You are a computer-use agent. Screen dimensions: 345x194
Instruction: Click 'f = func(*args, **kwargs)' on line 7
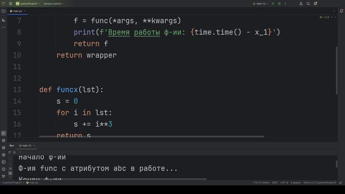click(x=127, y=21)
